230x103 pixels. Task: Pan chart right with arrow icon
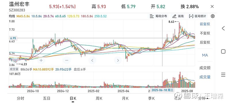[x=118, y=60]
